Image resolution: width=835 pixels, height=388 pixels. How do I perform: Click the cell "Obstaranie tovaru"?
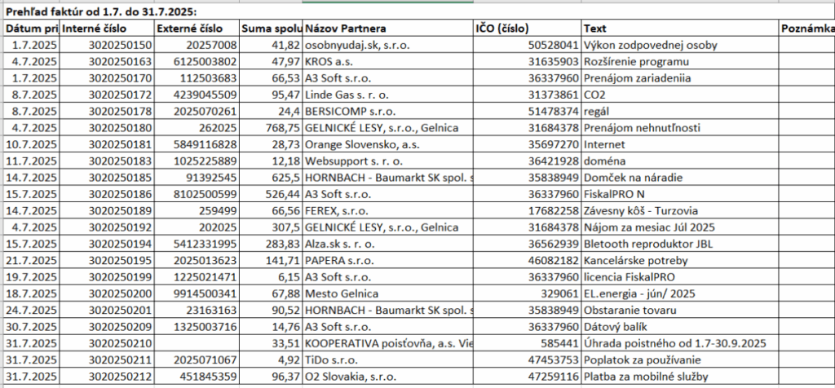tap(680, 310)
